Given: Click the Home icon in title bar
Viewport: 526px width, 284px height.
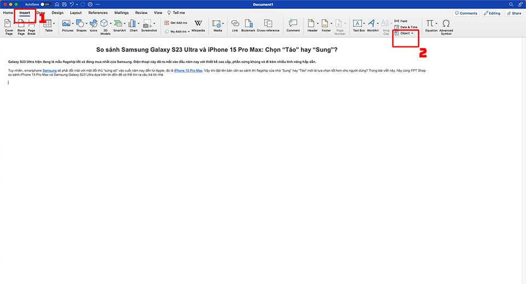Looking at the screenshot, I should (57, 4).
